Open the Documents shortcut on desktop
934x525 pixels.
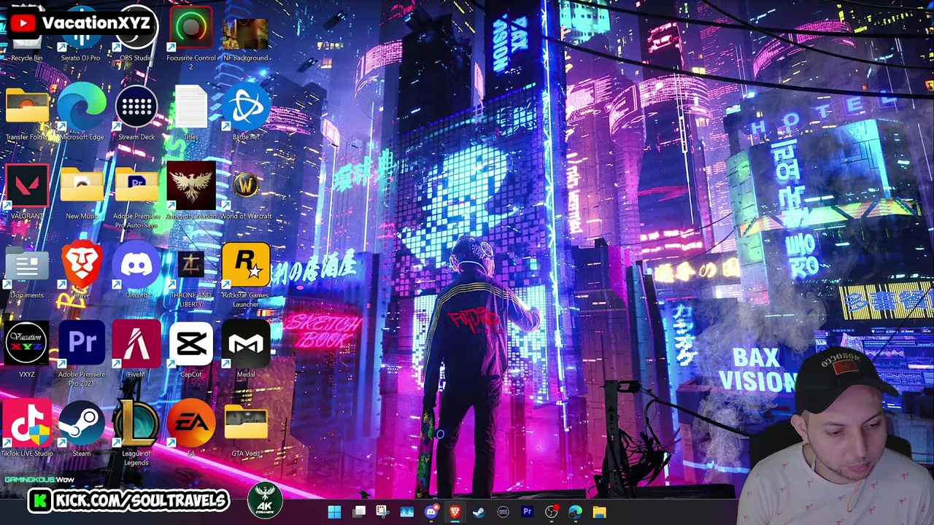coord(27,271)
